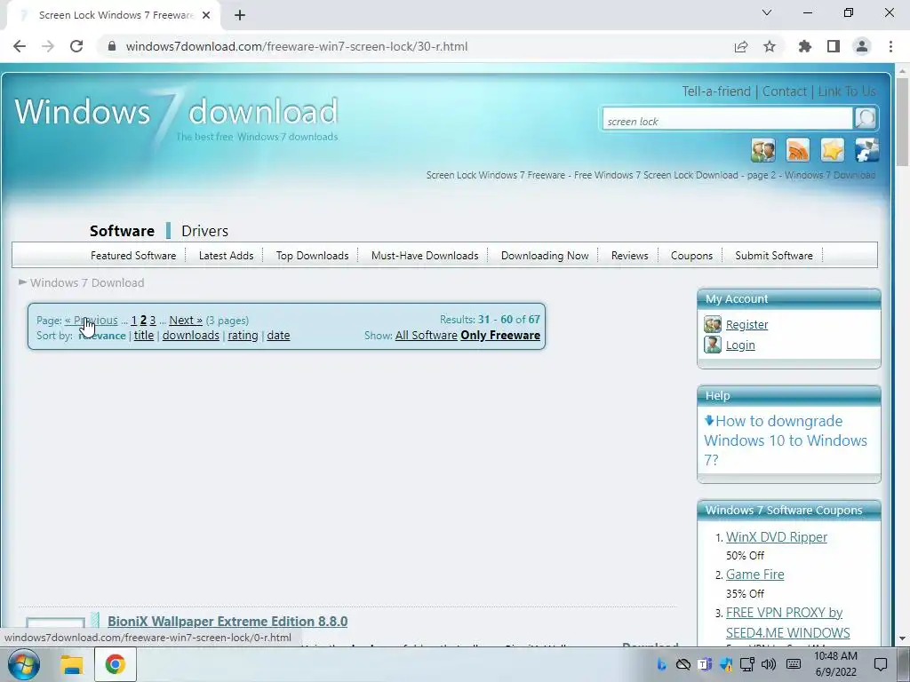910x682 pixels.
Task: Click the Login user icon
Action: pyautogui.click(x=713, y=345)
